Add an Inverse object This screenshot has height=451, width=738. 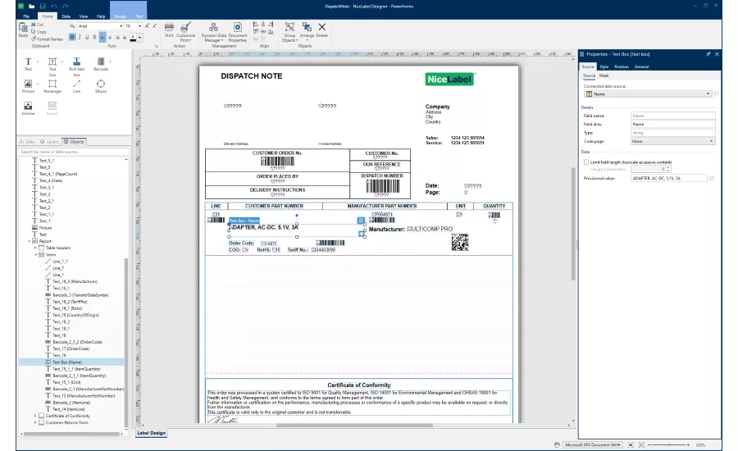(28, 108)
